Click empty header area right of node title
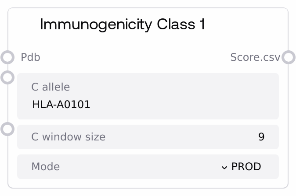 click(x=246, y=24)
